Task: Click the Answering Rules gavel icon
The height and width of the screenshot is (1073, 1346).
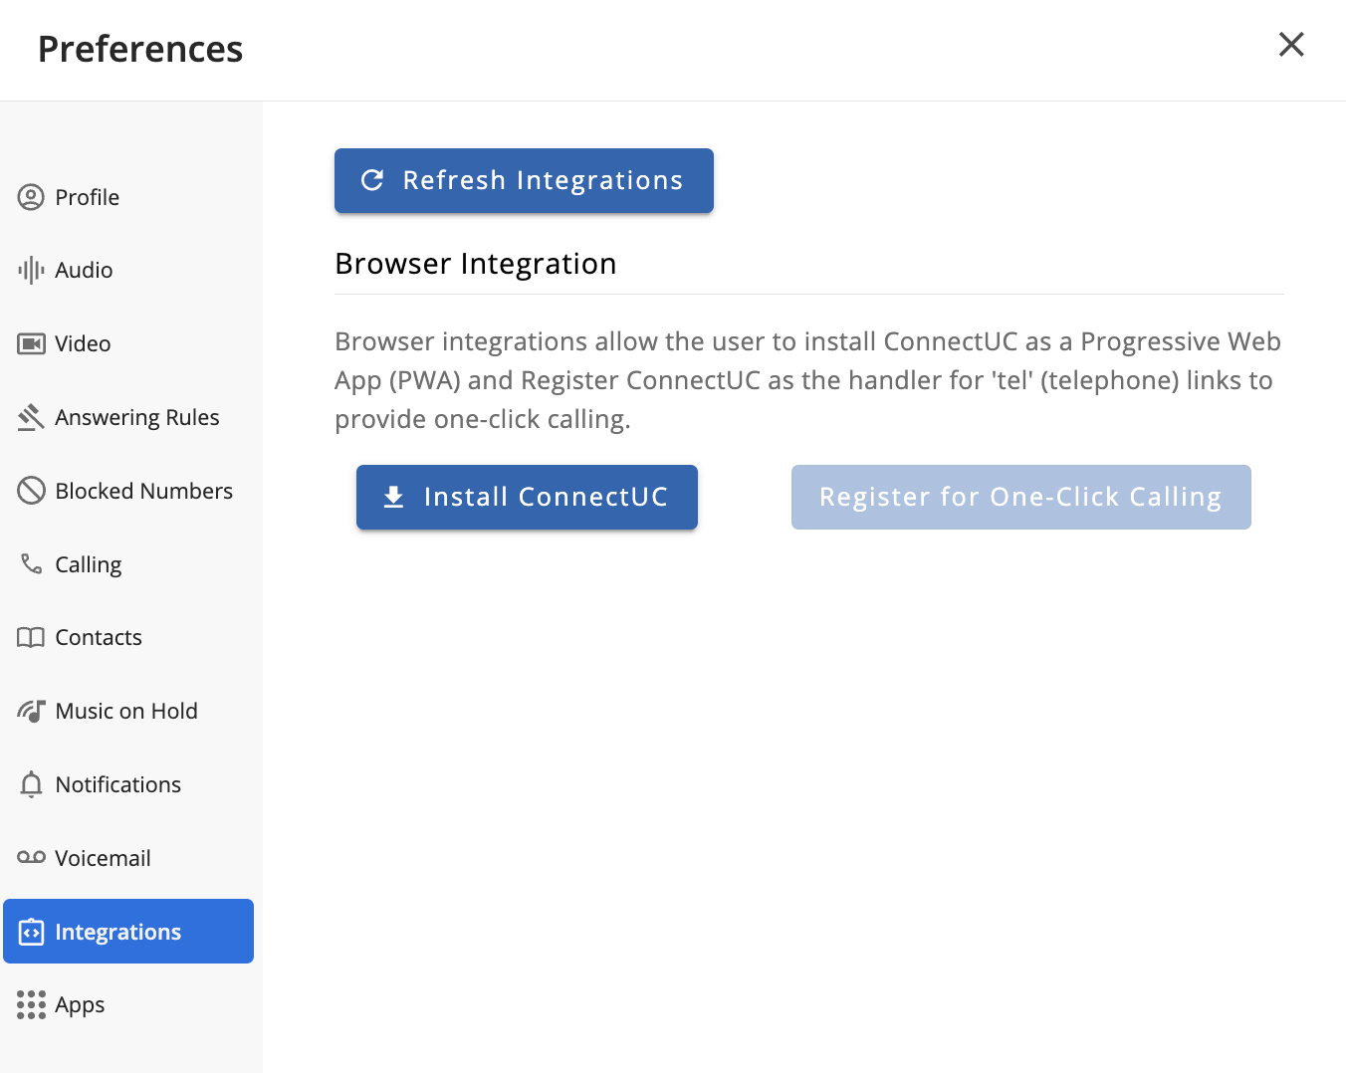Action: coord(31,417)
